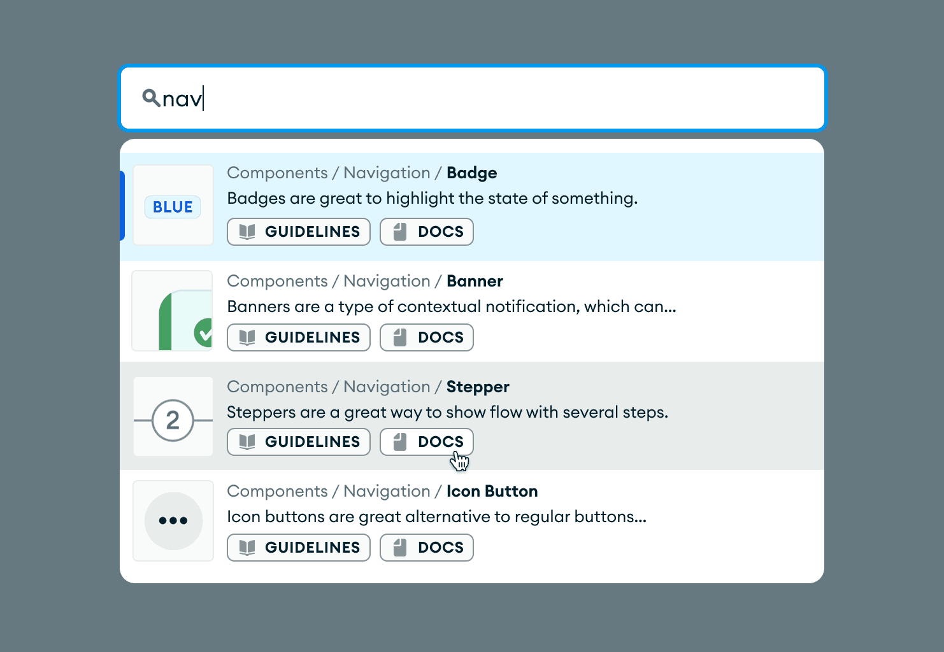
Task: Open the Badge guidelines
Action: point(298,231)
